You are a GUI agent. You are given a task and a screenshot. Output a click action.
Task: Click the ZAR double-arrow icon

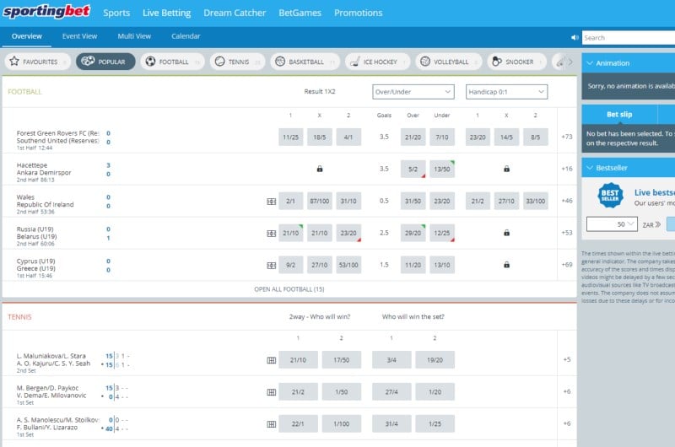[x=657, y=224]
